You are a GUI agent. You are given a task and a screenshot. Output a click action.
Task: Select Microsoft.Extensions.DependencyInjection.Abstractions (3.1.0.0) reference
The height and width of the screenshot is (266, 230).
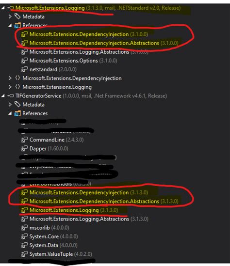(x=104, y=43)
